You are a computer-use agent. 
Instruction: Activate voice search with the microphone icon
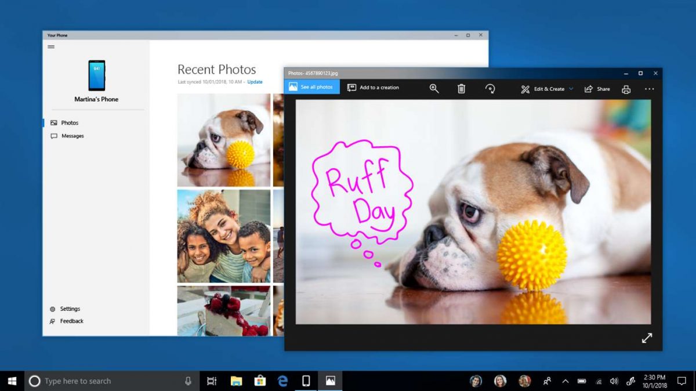point(187,381)
